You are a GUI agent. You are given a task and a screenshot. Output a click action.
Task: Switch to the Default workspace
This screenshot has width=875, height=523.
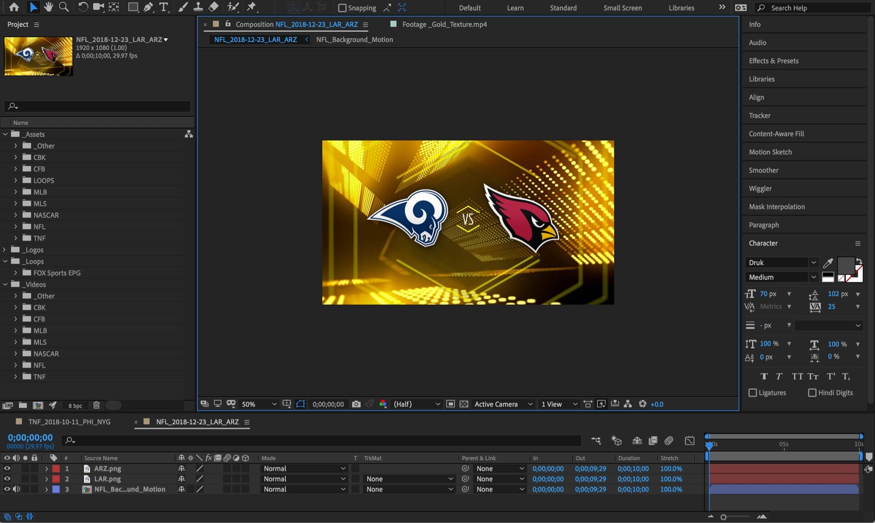469,8
